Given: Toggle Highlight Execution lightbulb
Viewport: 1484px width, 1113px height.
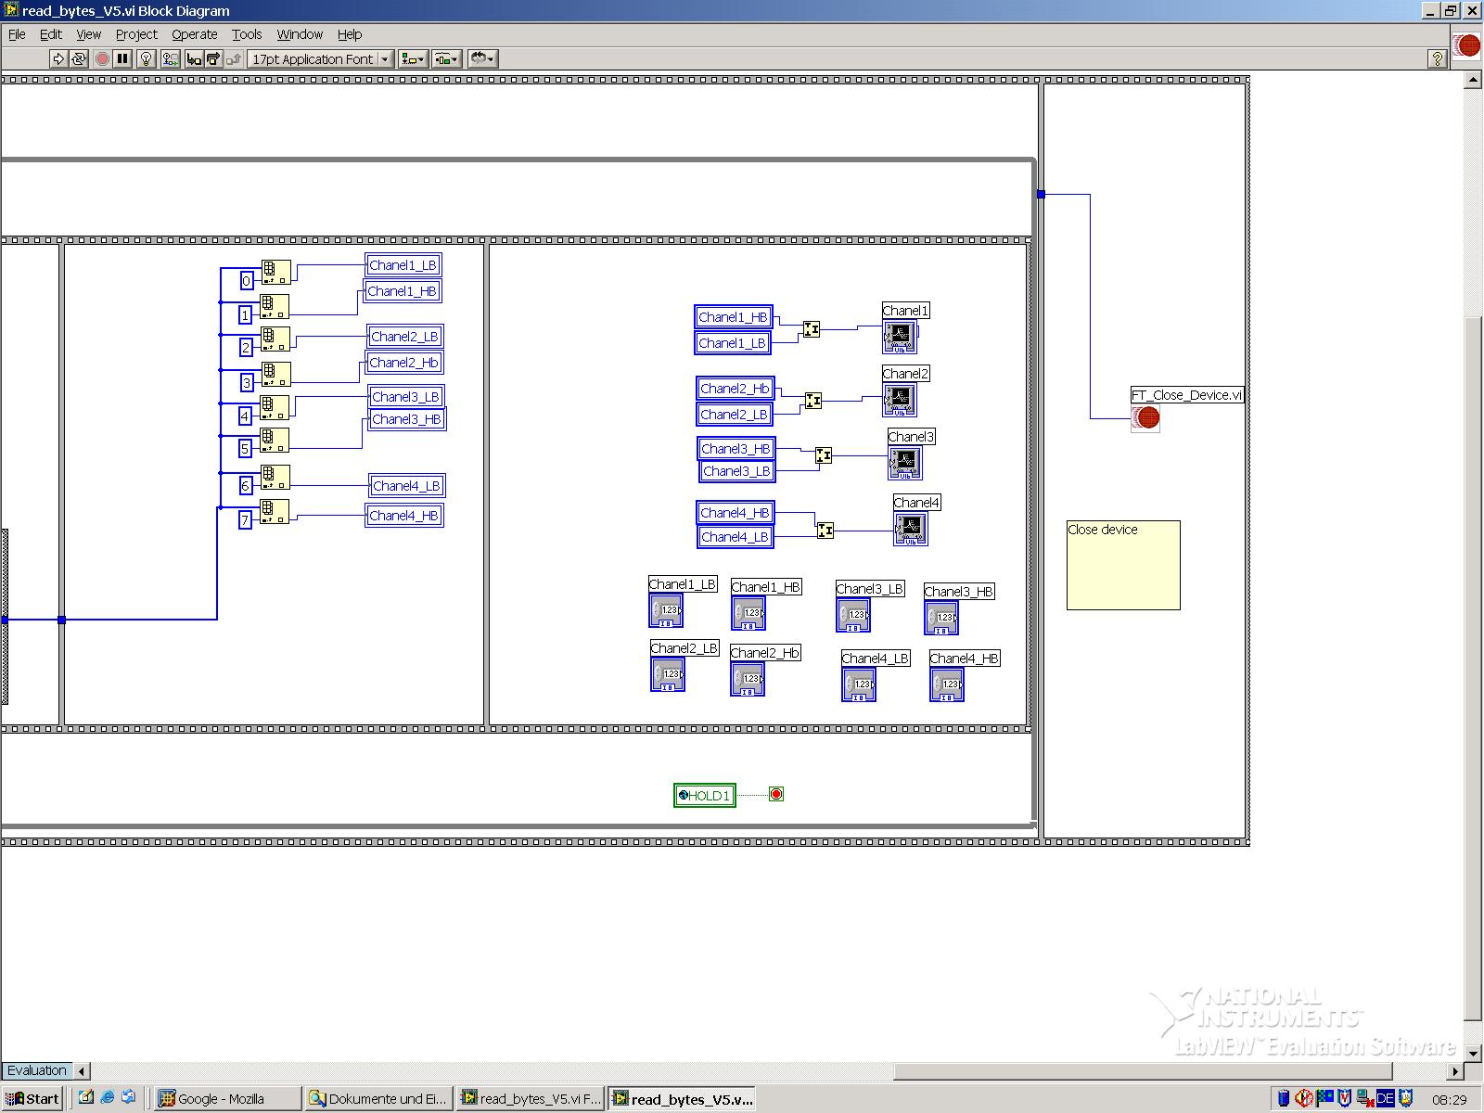Looking at the screenshot, I should [x=146, y=58].
